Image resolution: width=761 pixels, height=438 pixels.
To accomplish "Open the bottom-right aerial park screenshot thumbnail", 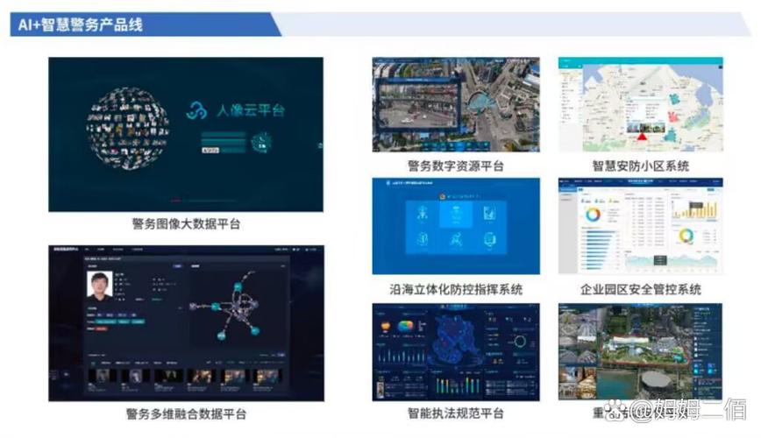I will point(640,351).
